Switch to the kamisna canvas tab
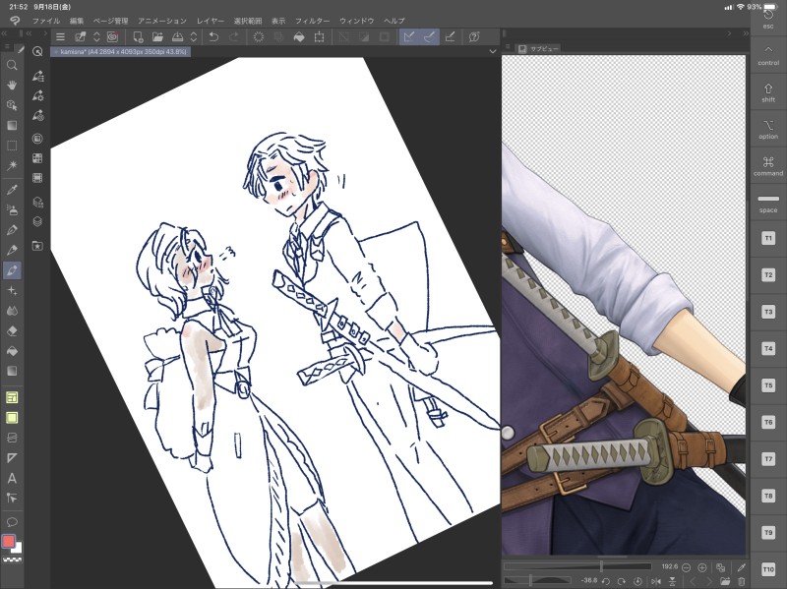This screenshot has height=589, width=787. click(x=120, y=51)
